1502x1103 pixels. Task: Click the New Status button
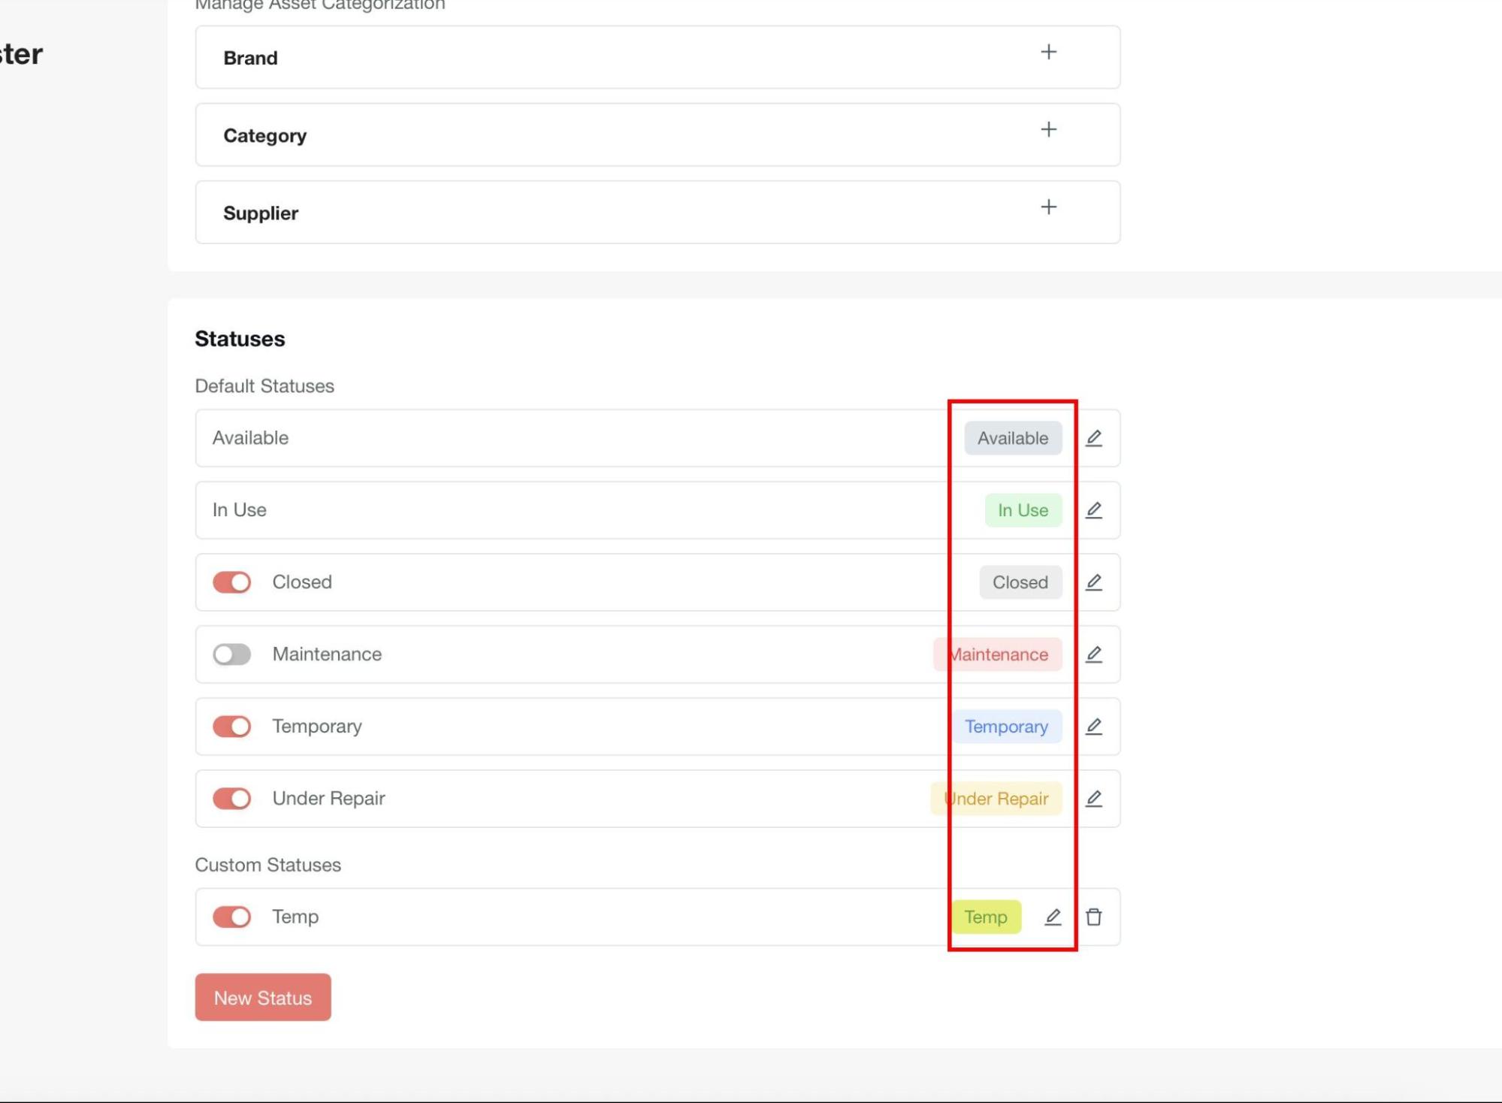pyautogui.click(x=263, y=997)
